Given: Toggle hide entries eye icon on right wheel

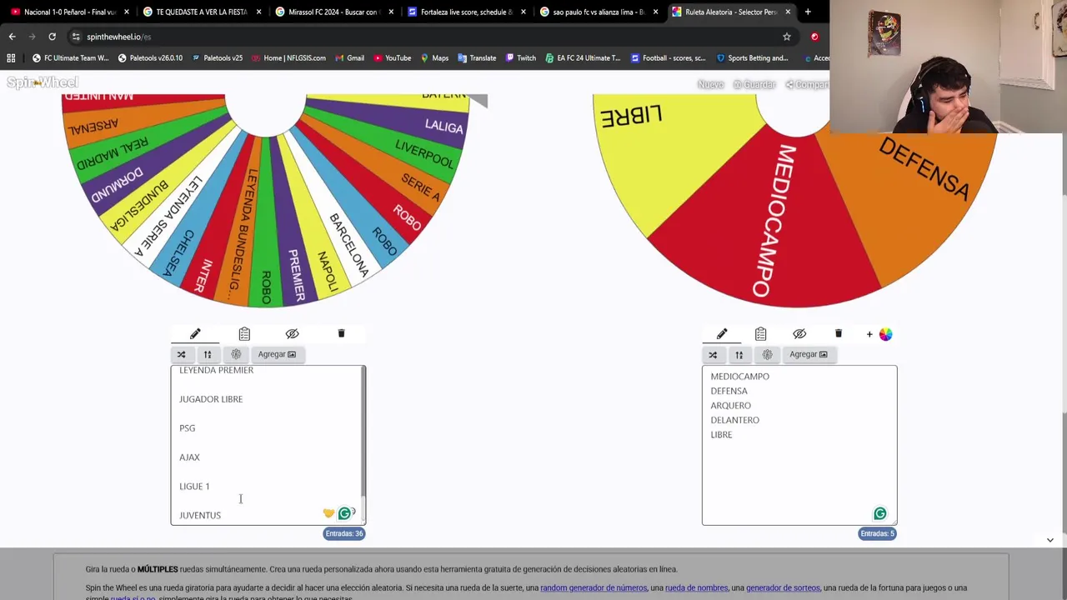Looking at the screenshot, I should 799,333.
